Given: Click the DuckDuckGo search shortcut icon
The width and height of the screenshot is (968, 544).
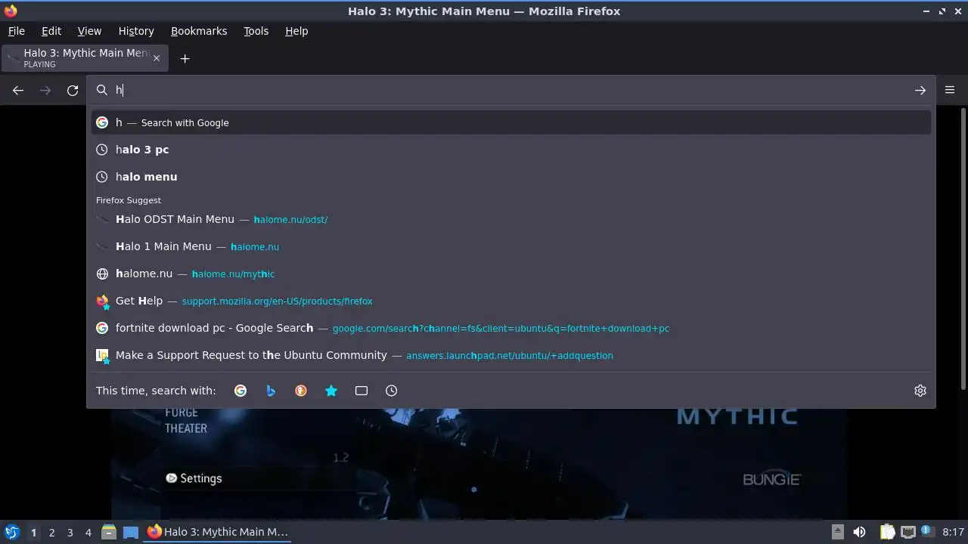Looking at the screenshot, I should click(x=301, y=391).
